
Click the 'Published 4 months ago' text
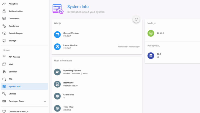point(129,47)
